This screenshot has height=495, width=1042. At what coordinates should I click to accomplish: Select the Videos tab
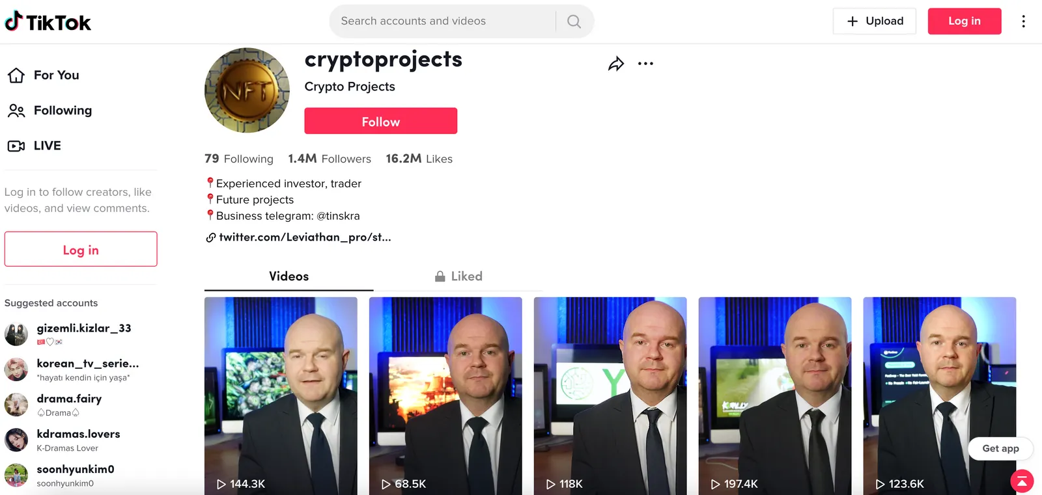(x=289, y=276)
